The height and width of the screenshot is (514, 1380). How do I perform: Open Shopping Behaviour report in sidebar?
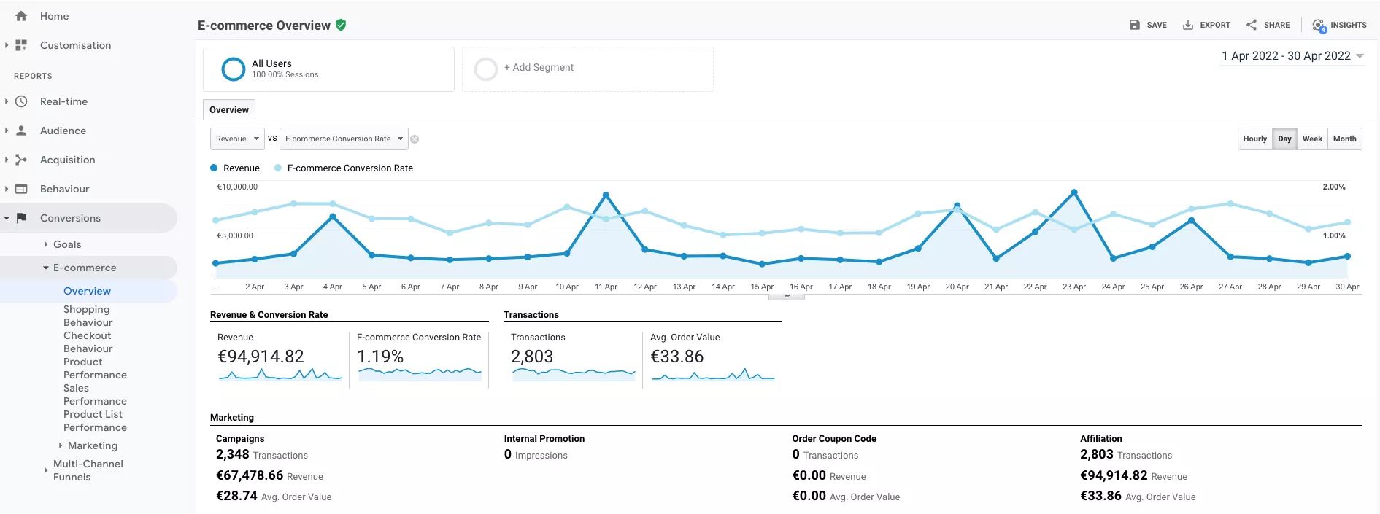(88, 316)
